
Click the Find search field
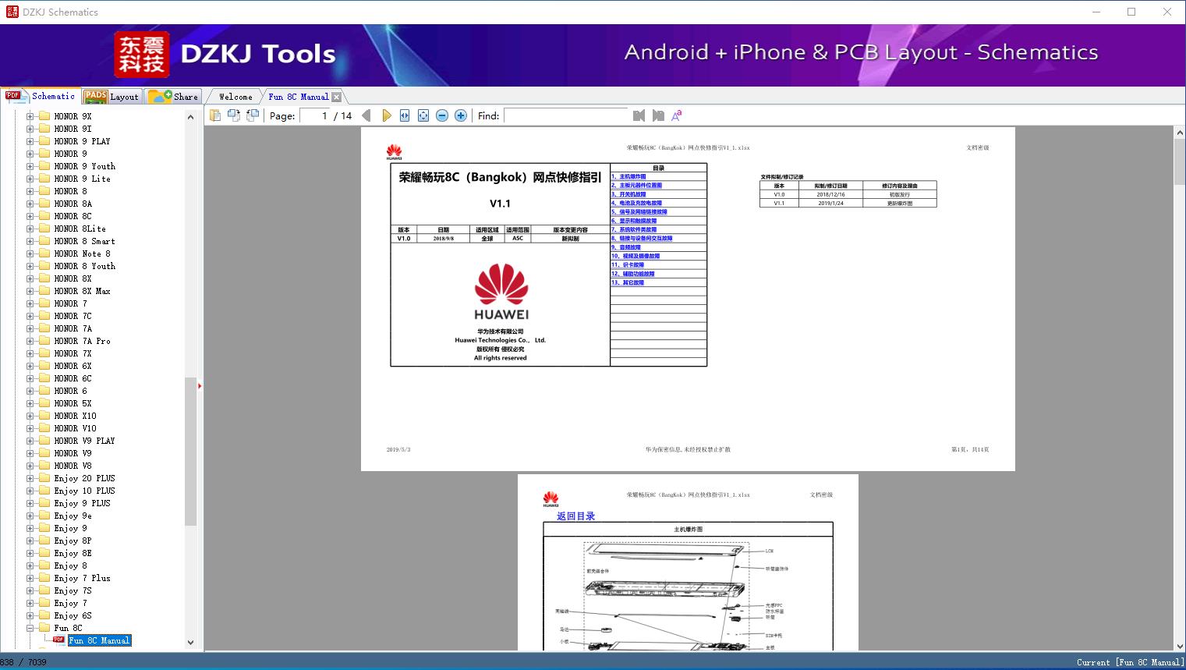[x=566, y=115]
